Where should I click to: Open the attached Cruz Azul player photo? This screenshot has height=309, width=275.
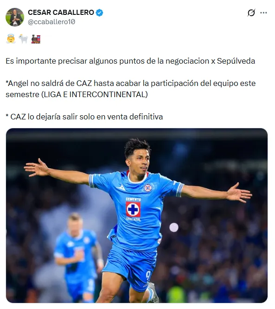pyautogui.click(x=137, y=216)
